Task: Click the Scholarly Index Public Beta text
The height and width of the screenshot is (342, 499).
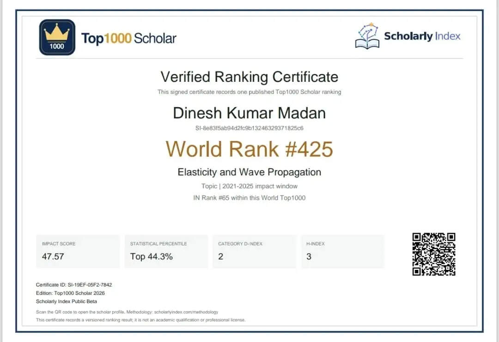Action: [x=67, y=301]
